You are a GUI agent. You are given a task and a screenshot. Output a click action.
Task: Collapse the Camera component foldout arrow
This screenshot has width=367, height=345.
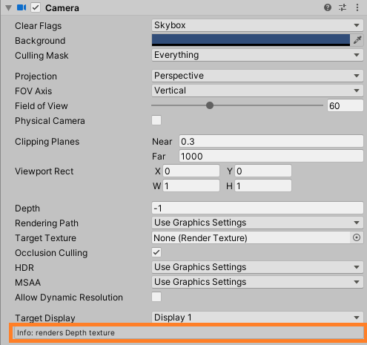pos(9,8)
